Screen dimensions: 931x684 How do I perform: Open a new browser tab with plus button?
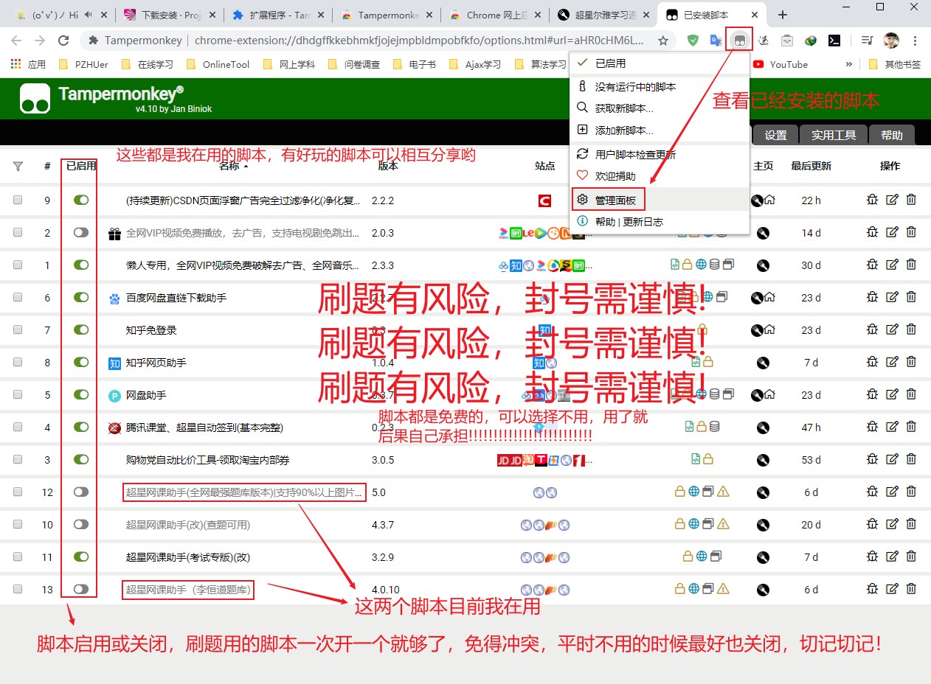coord(783,15)
